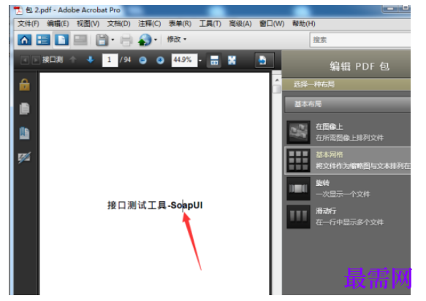Open the 表单(R) menu
Screen dimensions: 426x301
pos(180,24)
